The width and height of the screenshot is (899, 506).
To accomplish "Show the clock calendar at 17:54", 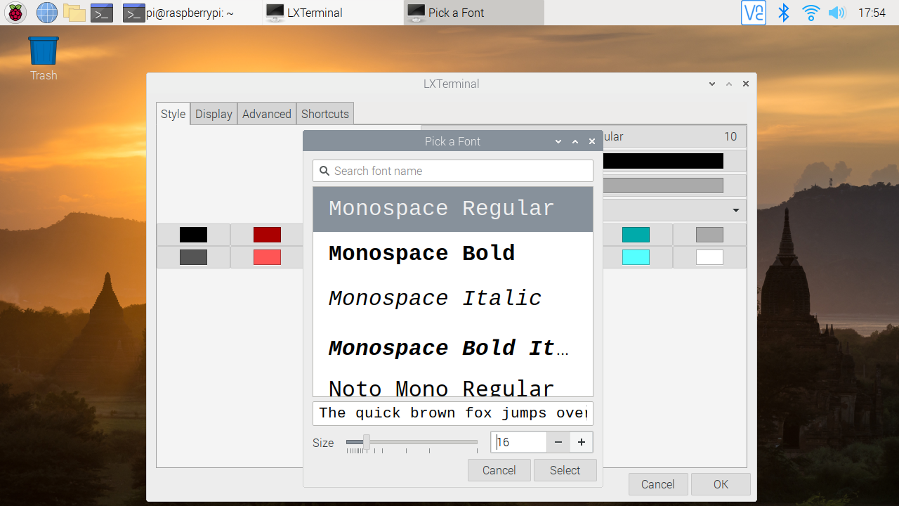I will pos(872,13).
